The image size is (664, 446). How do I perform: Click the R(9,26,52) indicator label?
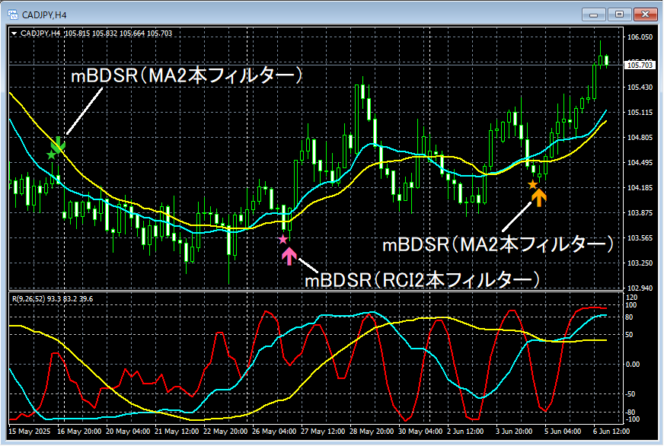[x=53, y=299]
